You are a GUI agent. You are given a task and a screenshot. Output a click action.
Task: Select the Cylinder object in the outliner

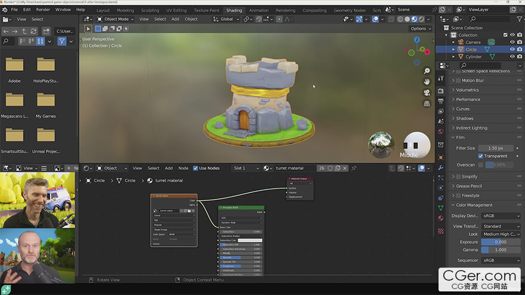click(474, 57)
